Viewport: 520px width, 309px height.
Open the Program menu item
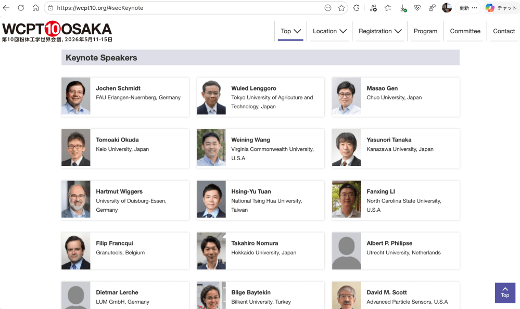[x=425, y=31]
